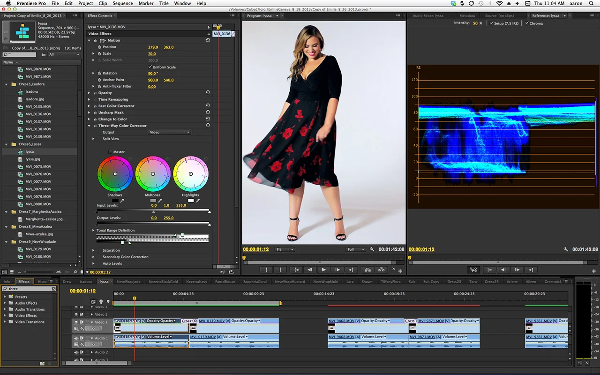Click the timeline playhead marker

[x=135, y=299]
